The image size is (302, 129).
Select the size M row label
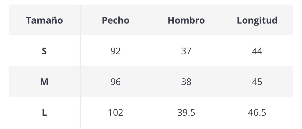point(44,82)
